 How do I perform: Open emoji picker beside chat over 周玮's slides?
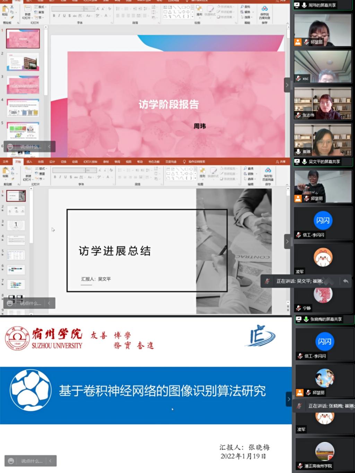tap(10, 147)
